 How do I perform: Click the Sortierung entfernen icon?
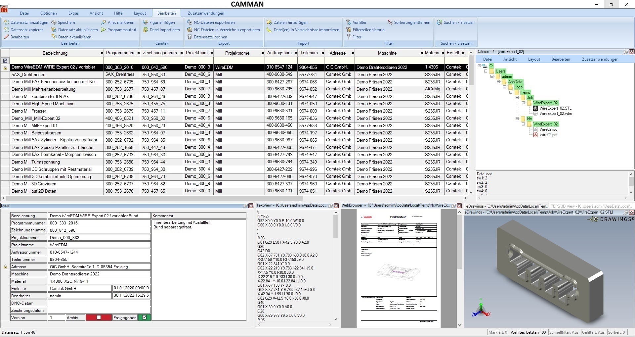click(390, 23)
